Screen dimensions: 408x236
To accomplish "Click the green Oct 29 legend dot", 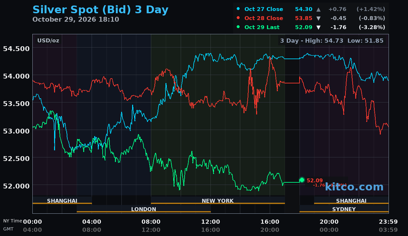I will [x=238, y=27].
